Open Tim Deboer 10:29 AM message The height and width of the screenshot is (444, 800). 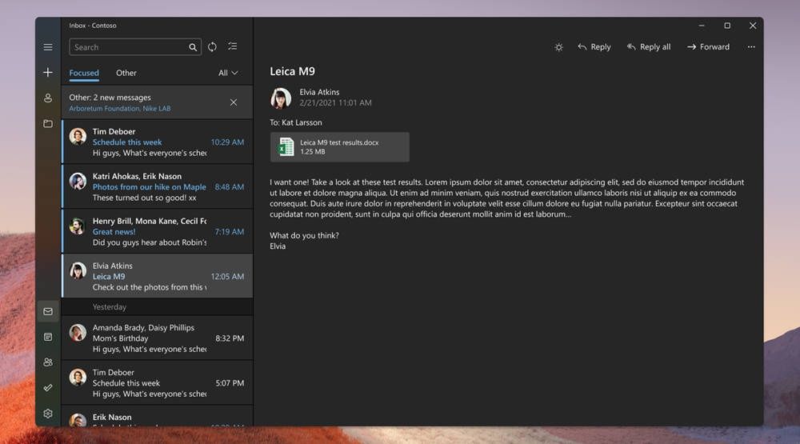[157, 142]
